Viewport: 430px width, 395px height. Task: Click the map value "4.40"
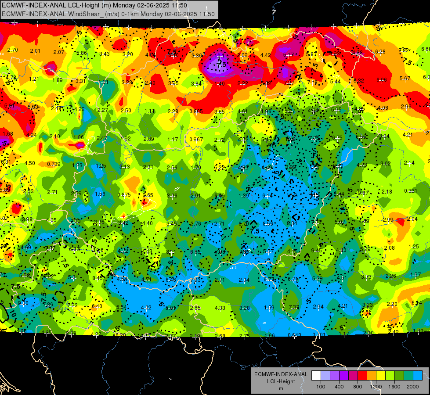148,223
